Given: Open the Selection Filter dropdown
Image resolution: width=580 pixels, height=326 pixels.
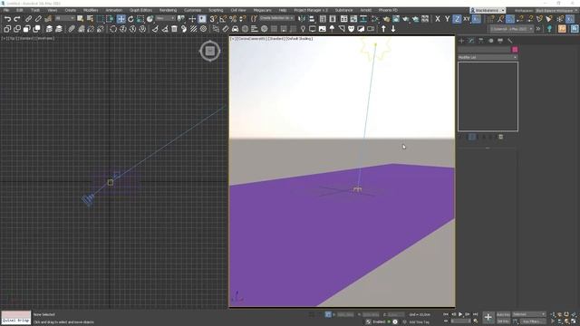Looking at the screenshot, I should pos(64,18).
